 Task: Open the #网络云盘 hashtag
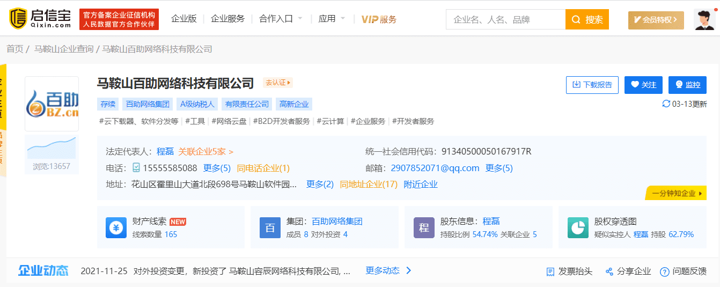(x=229, y=121)
